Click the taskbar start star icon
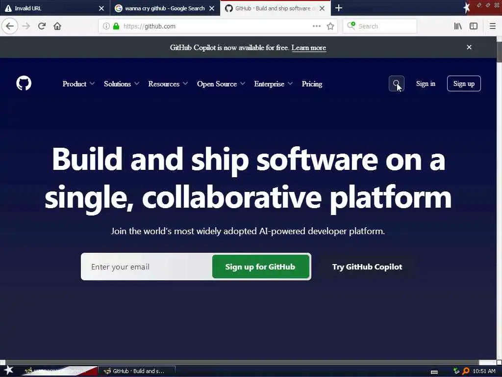The height and width of the screenshot is (377, 502). [8, 370]
